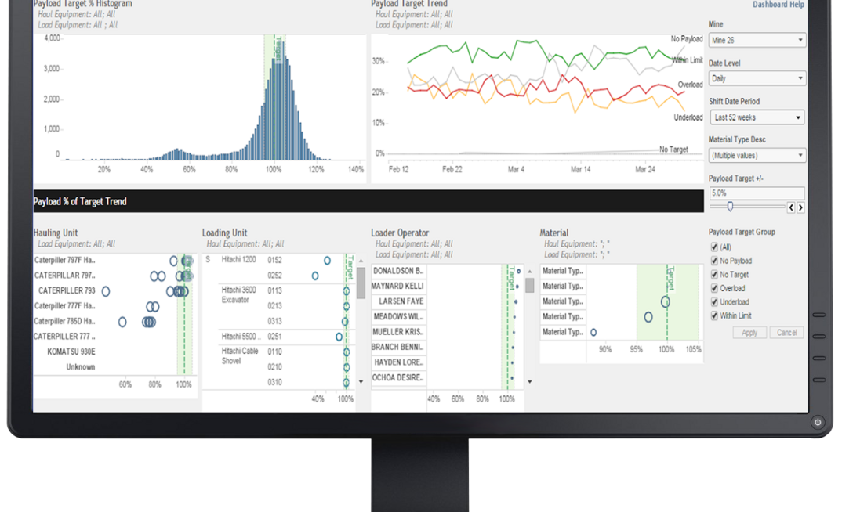Expand the Shift Date Period selector
This screenshot has height=512, width=842.
click(757, 117)
